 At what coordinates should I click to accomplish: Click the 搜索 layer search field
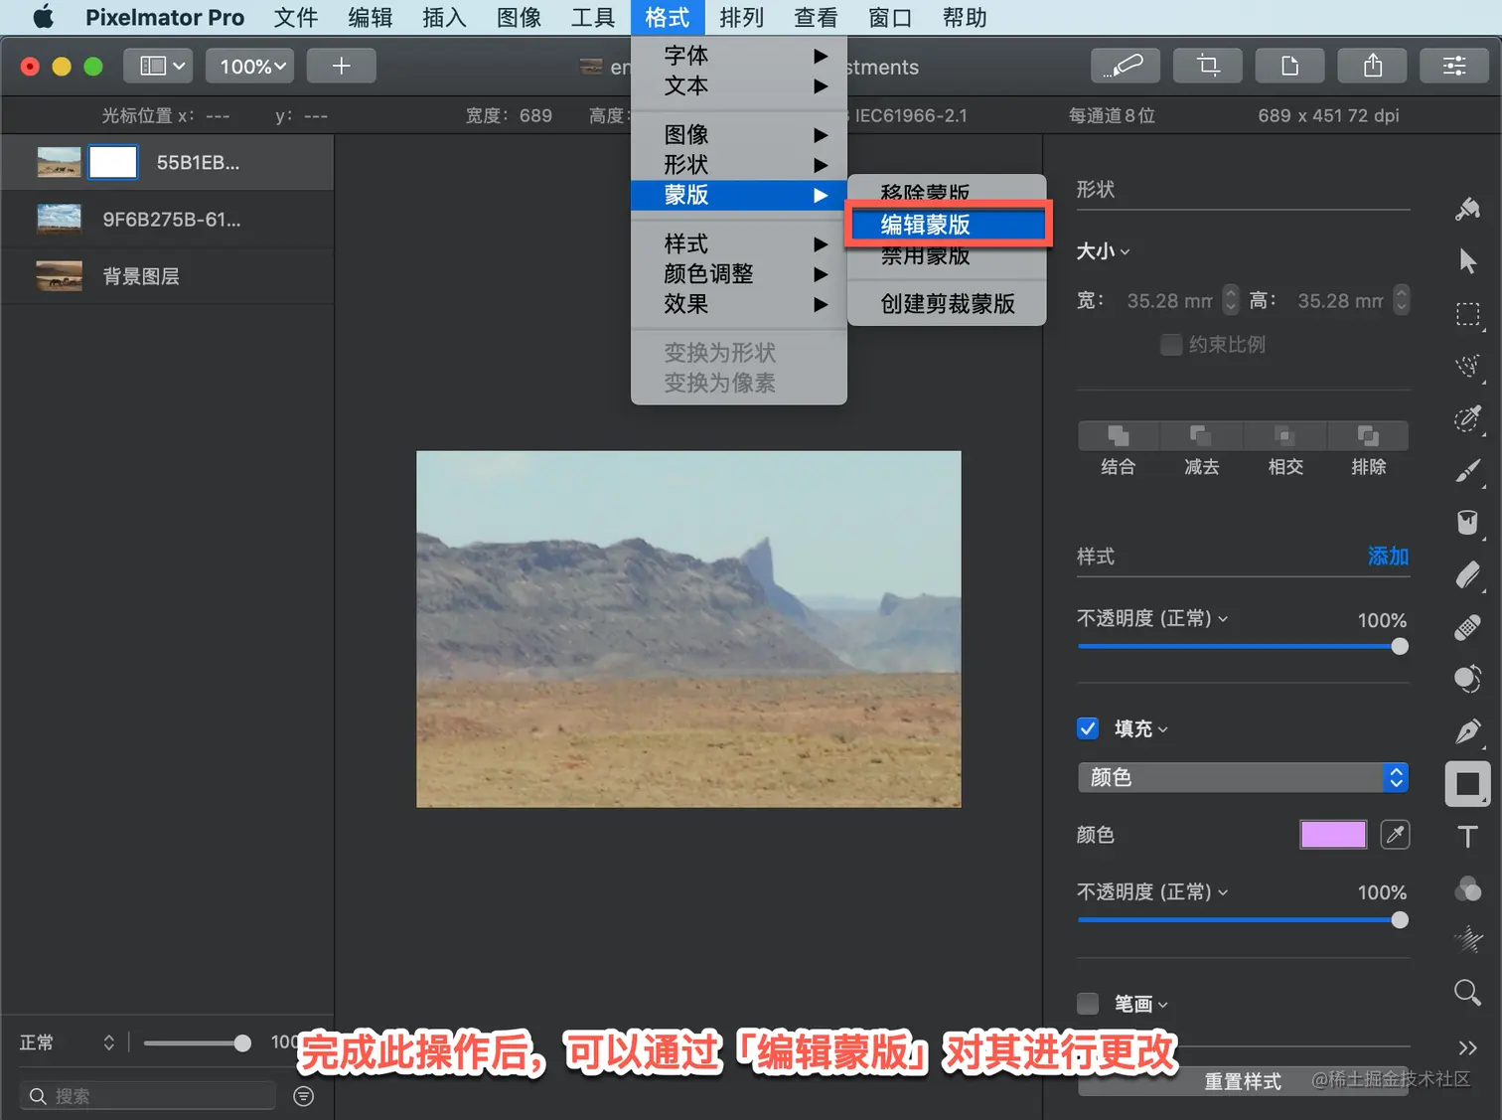click(x=149, y=1096)
